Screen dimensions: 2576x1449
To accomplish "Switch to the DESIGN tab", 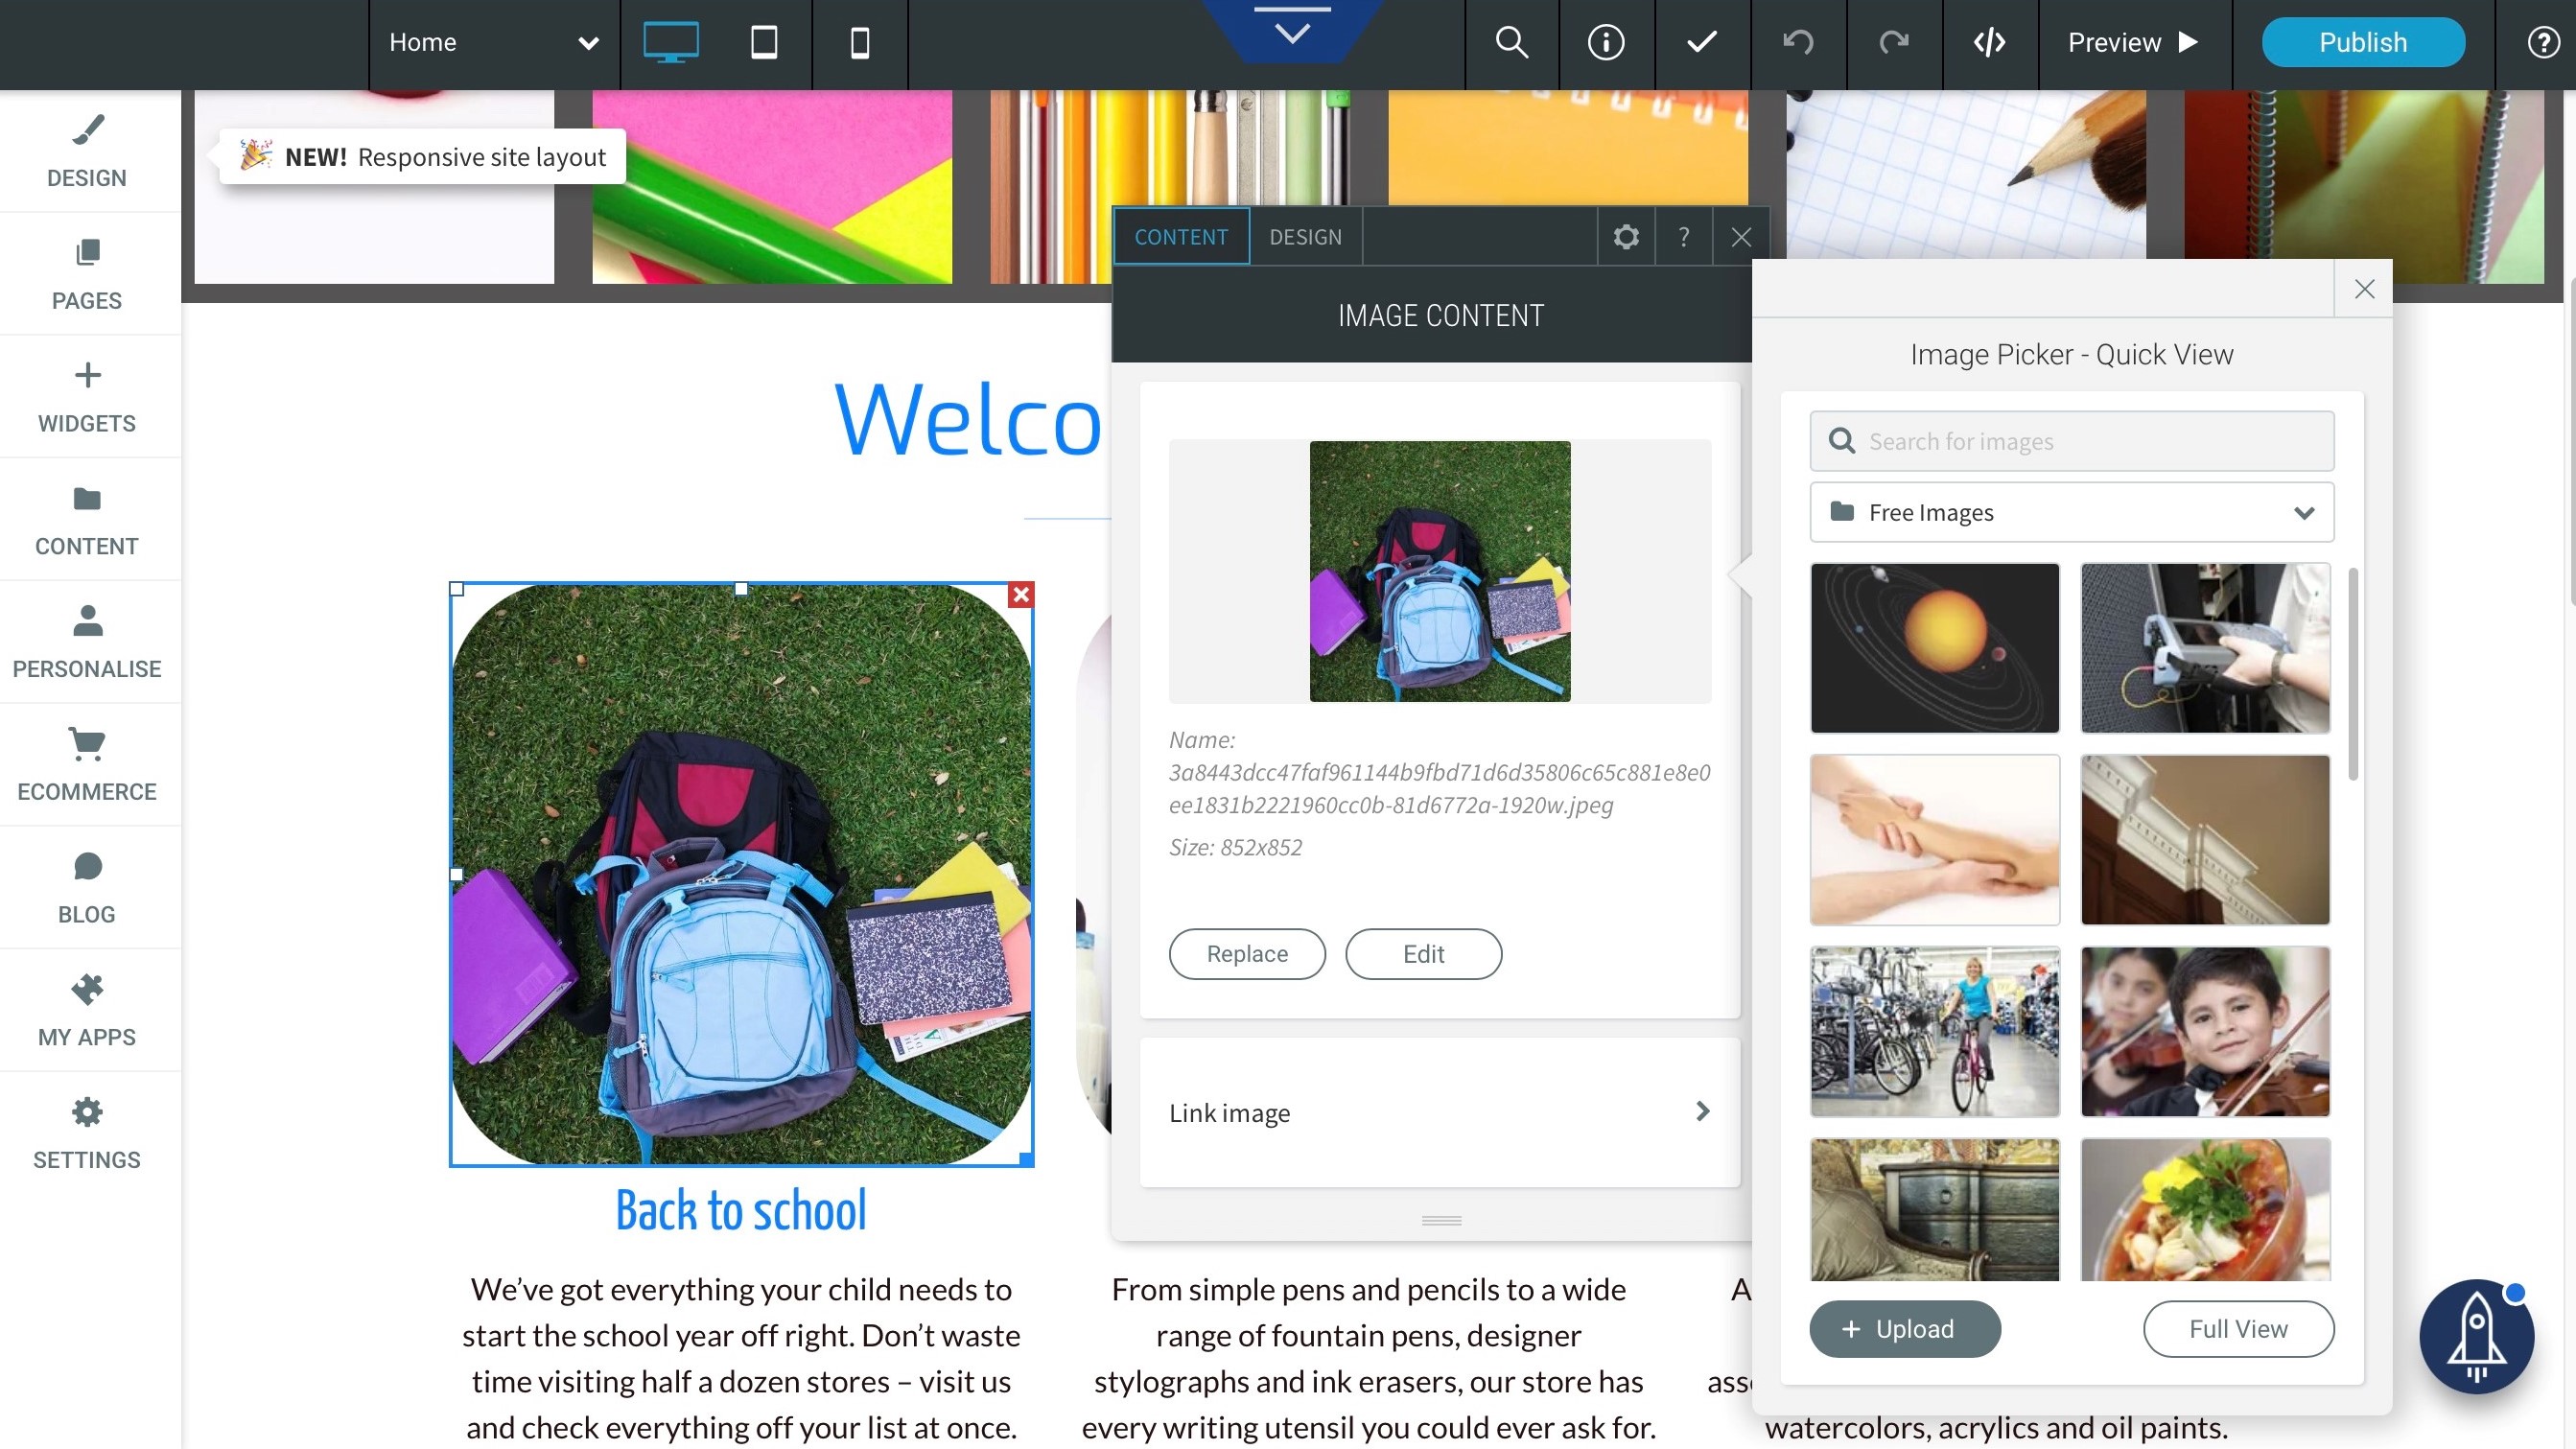I will click(x=1305, y=235).
